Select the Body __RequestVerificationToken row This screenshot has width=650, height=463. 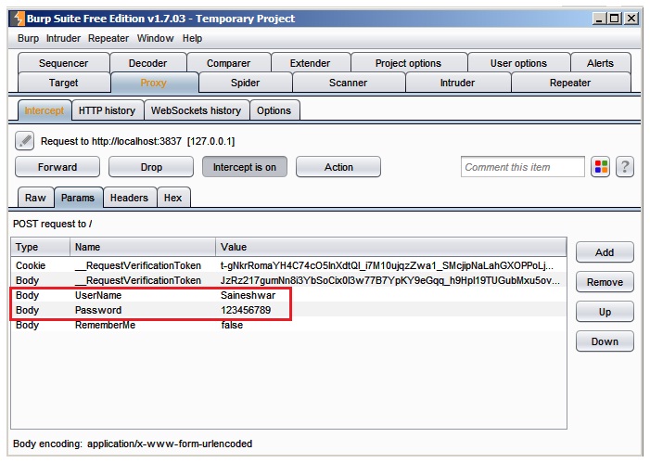(288, 280)
